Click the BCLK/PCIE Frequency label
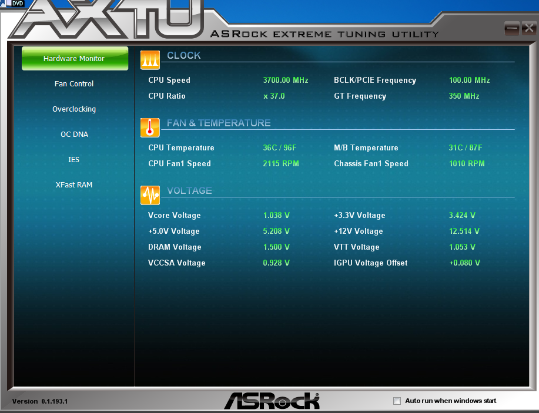539x413 pixels. coord(375,80)
